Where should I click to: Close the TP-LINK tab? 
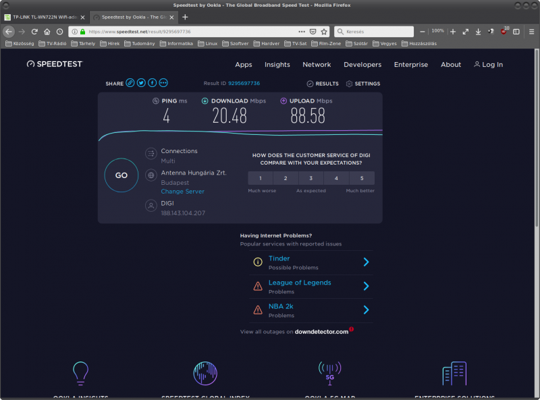(82, 18)
